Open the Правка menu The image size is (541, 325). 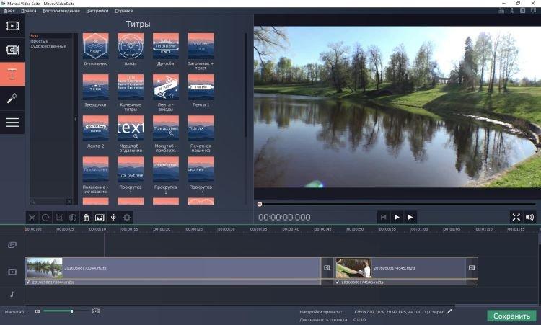[x=29, y=11]
